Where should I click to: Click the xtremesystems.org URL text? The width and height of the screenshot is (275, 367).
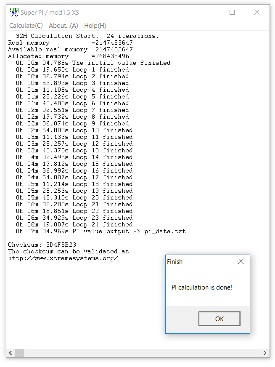coord(63,258)
